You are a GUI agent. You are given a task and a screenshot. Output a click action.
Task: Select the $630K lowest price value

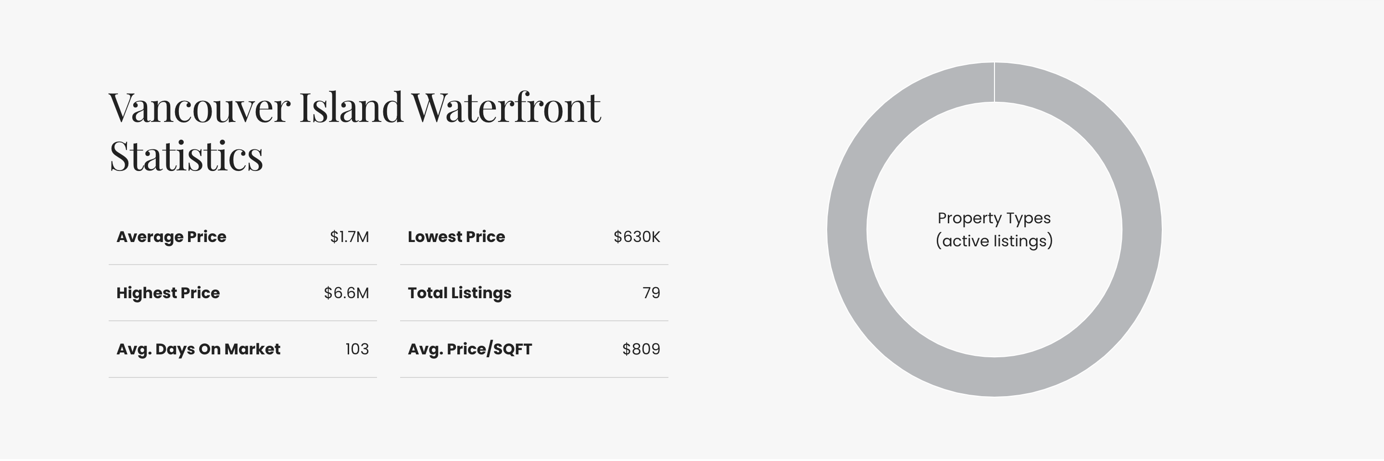click(637, 237)
